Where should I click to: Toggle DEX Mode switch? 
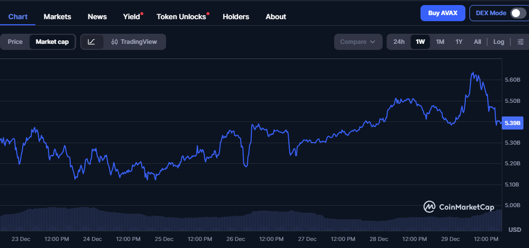[517, 13]
